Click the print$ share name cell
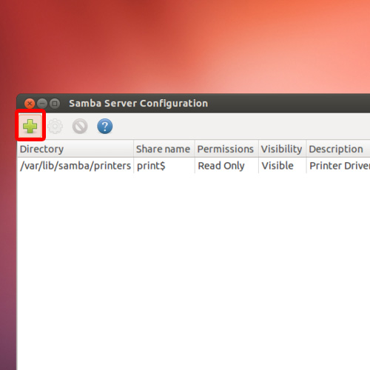This screenshot has height=370, width=370. [x=151, y=166]
